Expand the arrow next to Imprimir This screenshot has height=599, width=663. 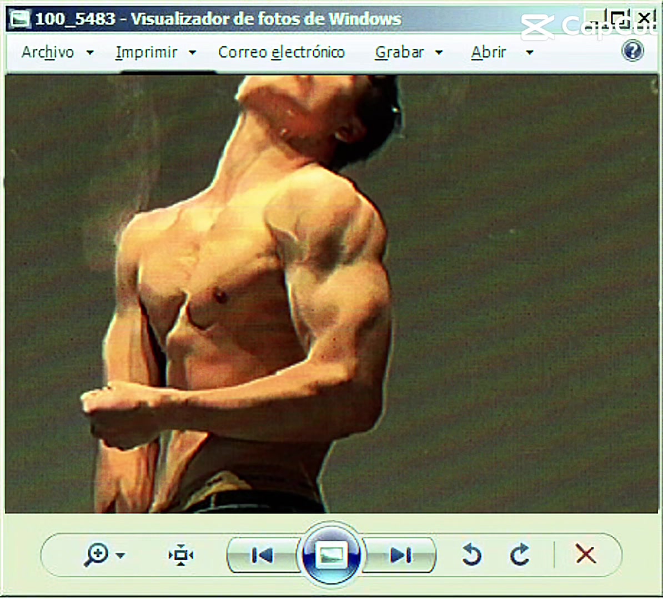point(192,53)
